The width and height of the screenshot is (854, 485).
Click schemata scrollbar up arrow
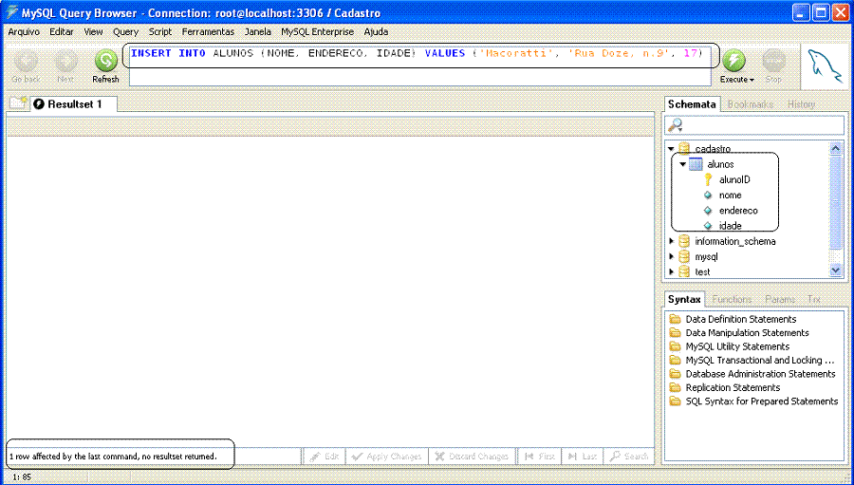tap(835, 148)
